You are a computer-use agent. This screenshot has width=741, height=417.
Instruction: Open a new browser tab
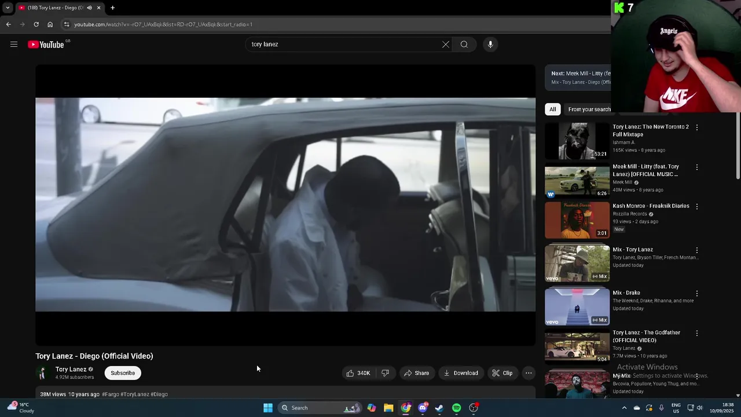tap(112, 8)
